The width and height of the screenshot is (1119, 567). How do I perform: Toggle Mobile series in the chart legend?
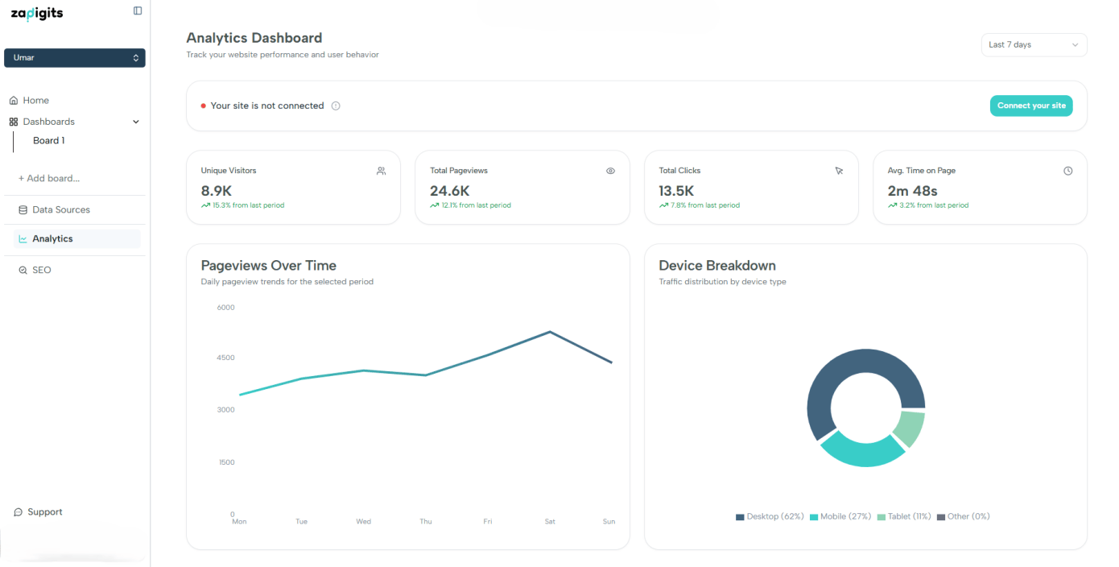point(840,516)
